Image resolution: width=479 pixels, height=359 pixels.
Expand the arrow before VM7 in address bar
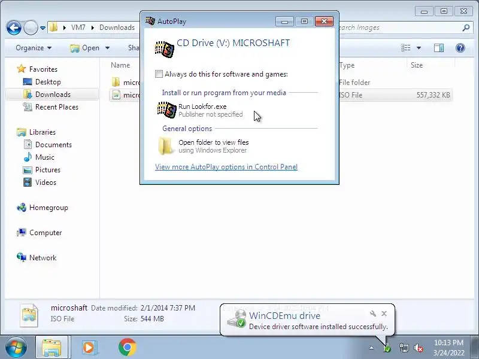pos(65,28)
